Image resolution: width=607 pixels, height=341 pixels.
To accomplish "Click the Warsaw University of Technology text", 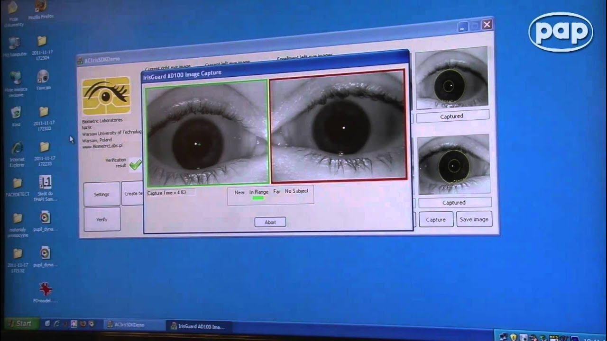I will pyautogui.click(x=112, y=133).
